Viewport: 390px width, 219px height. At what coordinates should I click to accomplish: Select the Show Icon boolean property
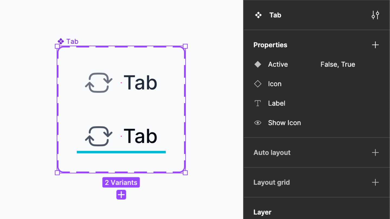[x=284, y=123]
